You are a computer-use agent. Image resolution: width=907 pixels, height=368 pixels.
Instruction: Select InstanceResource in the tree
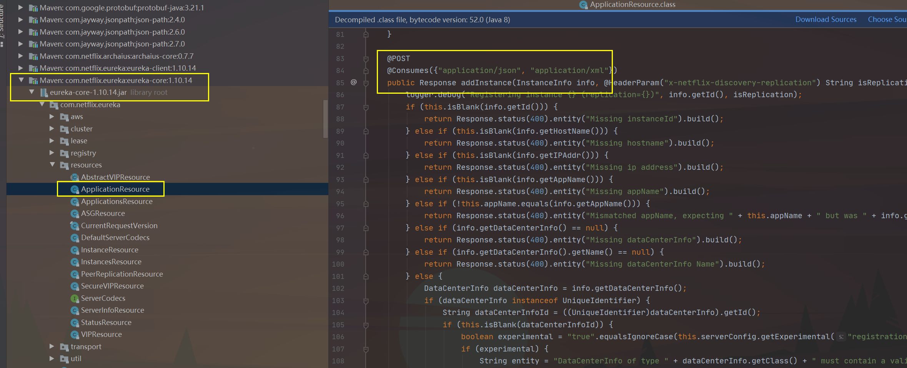tap(110, 250)
